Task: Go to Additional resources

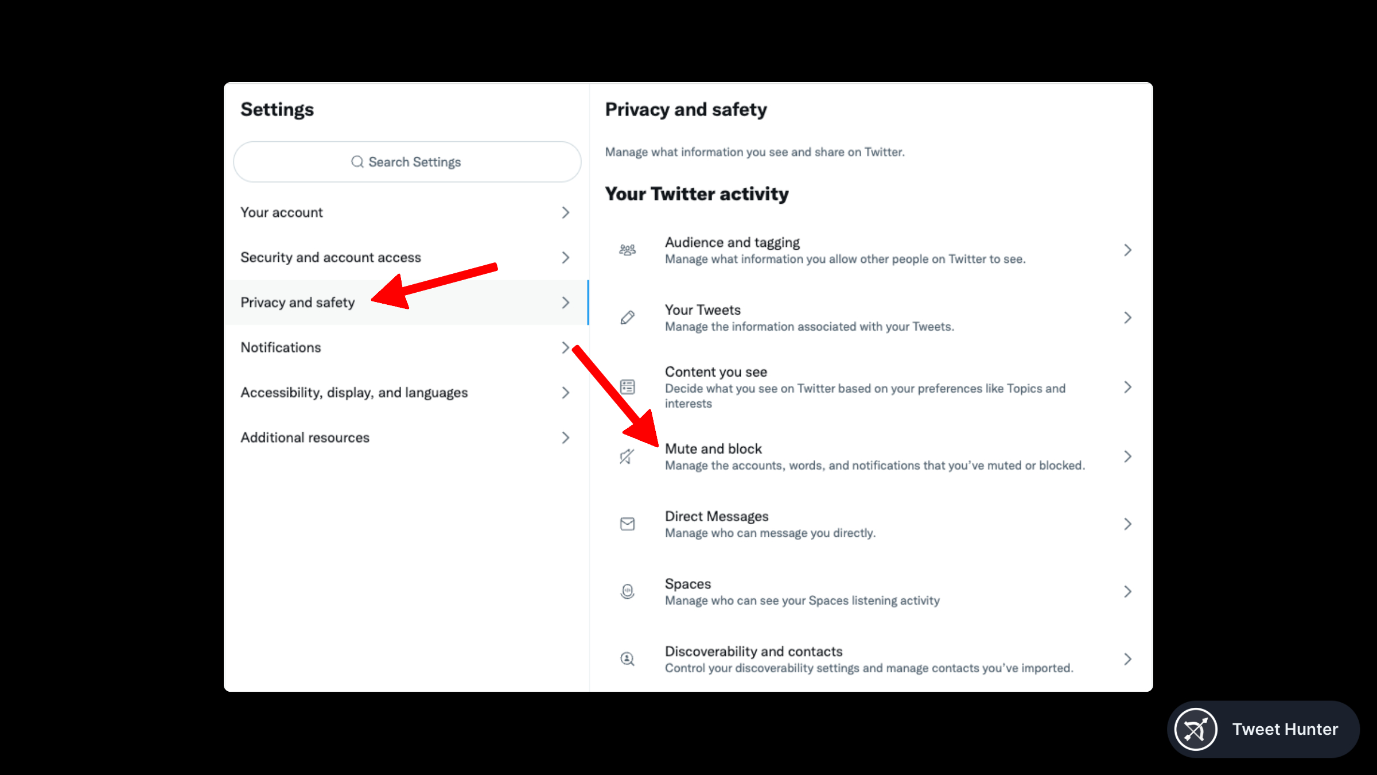Action: pyautogui.click(x=305, y=437)
